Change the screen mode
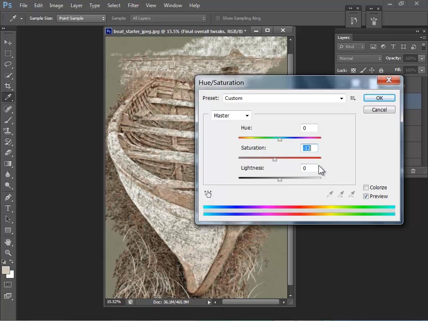 pyautogui.click(x=8, y=296)
